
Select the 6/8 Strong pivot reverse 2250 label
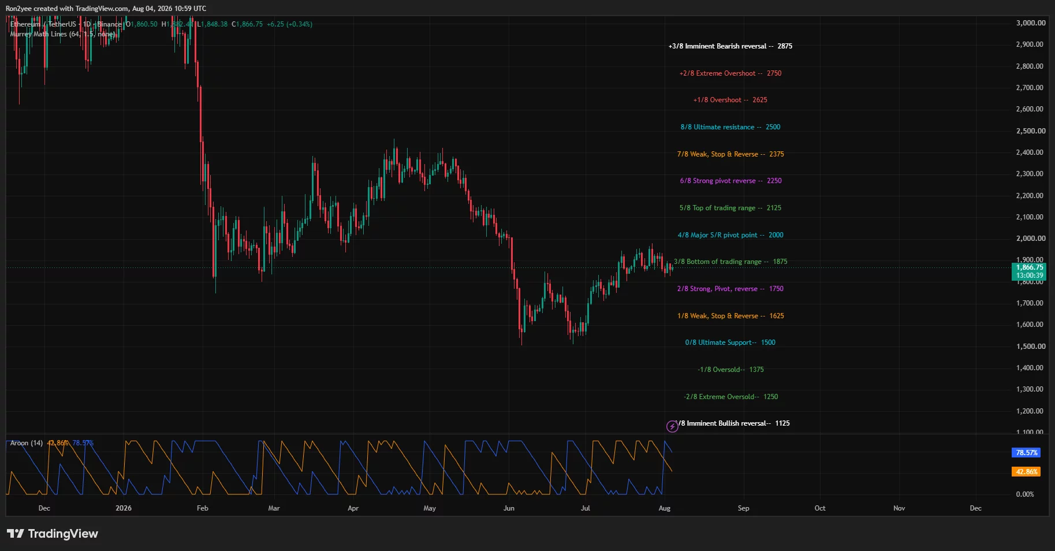tap(730, 181)
